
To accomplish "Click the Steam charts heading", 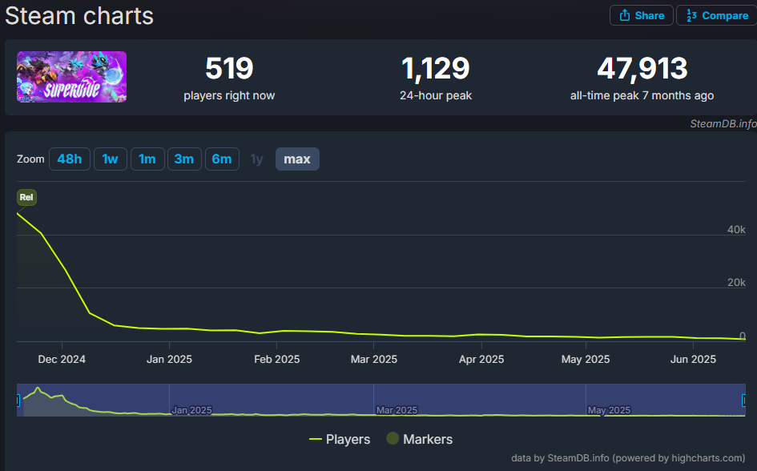I will (x=79, y=16).
